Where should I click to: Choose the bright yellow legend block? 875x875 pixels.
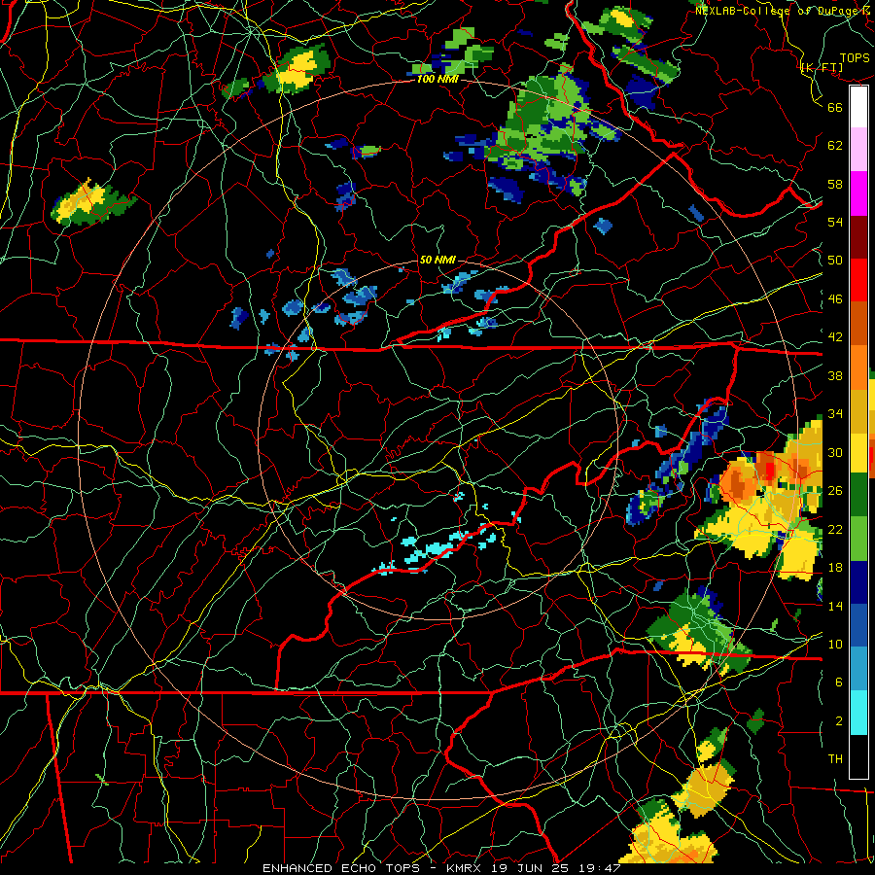(x=858, y=453)
